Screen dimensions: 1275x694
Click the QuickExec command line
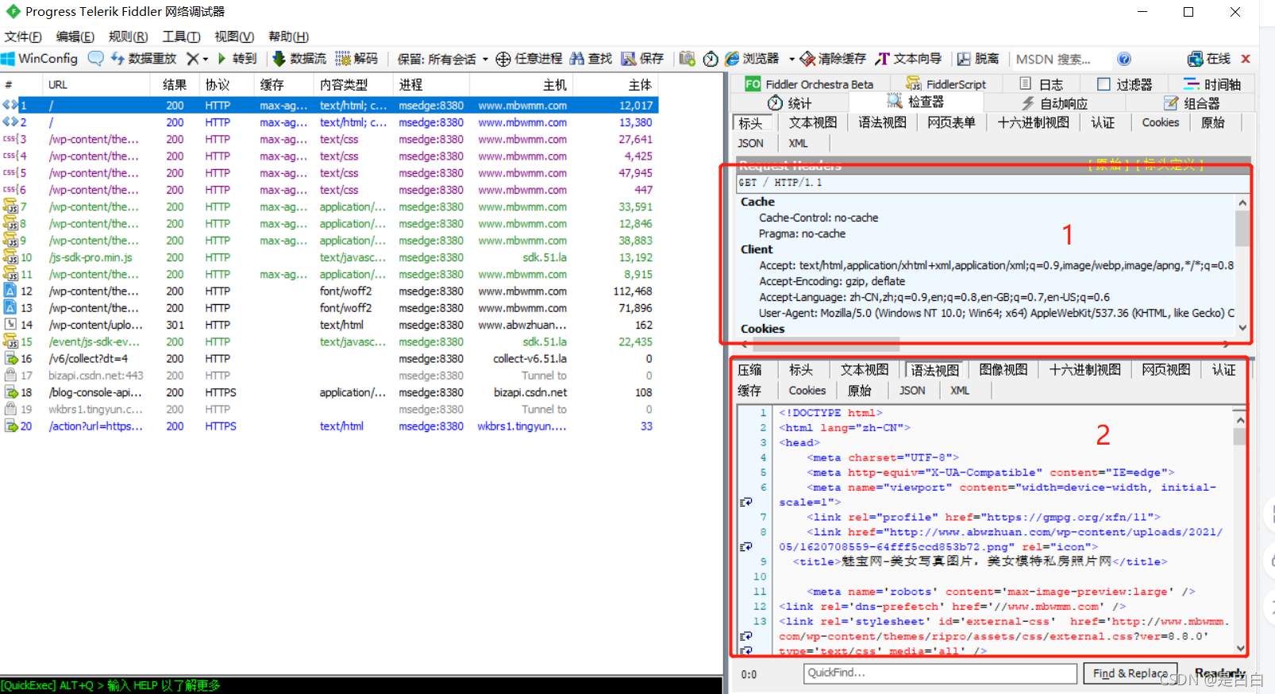pos(361,685)
